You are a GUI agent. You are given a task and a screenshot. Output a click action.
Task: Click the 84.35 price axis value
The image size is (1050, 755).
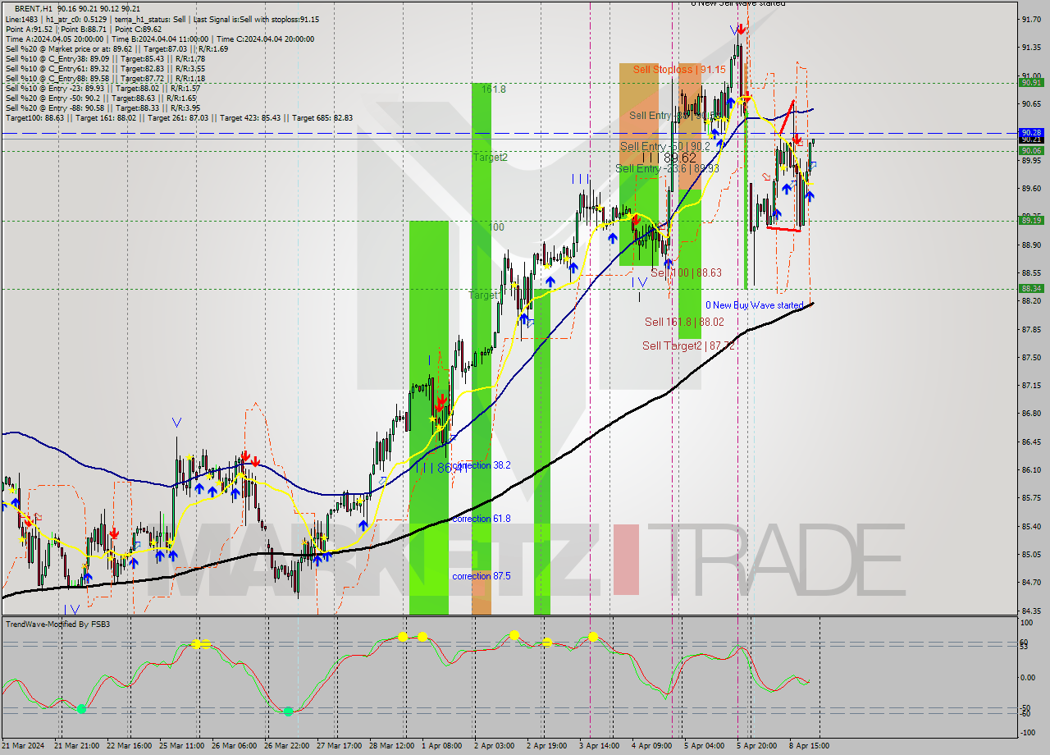click(1031, 611)
